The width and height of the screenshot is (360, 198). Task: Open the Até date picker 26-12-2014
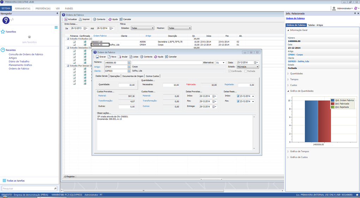[111, 29]
